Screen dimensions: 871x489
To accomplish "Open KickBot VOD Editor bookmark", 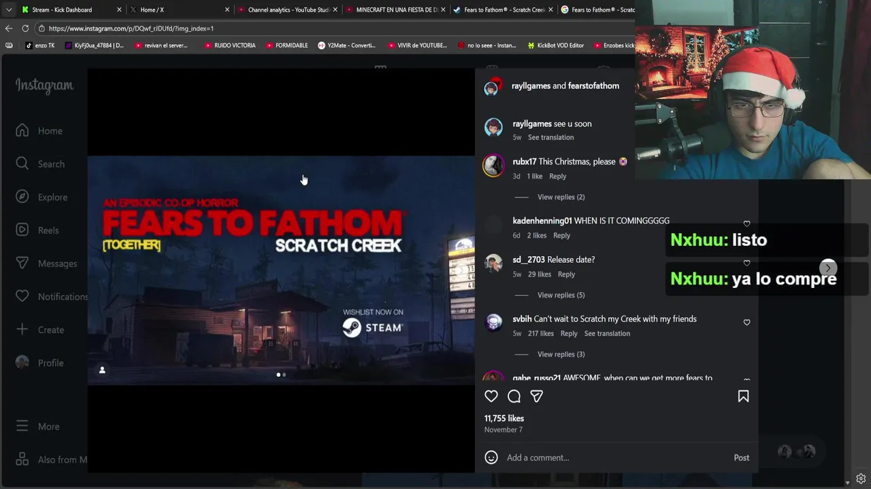I will tap(555, 46).
